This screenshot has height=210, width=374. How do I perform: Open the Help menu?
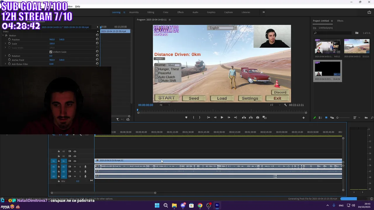(x=77, y=6)
